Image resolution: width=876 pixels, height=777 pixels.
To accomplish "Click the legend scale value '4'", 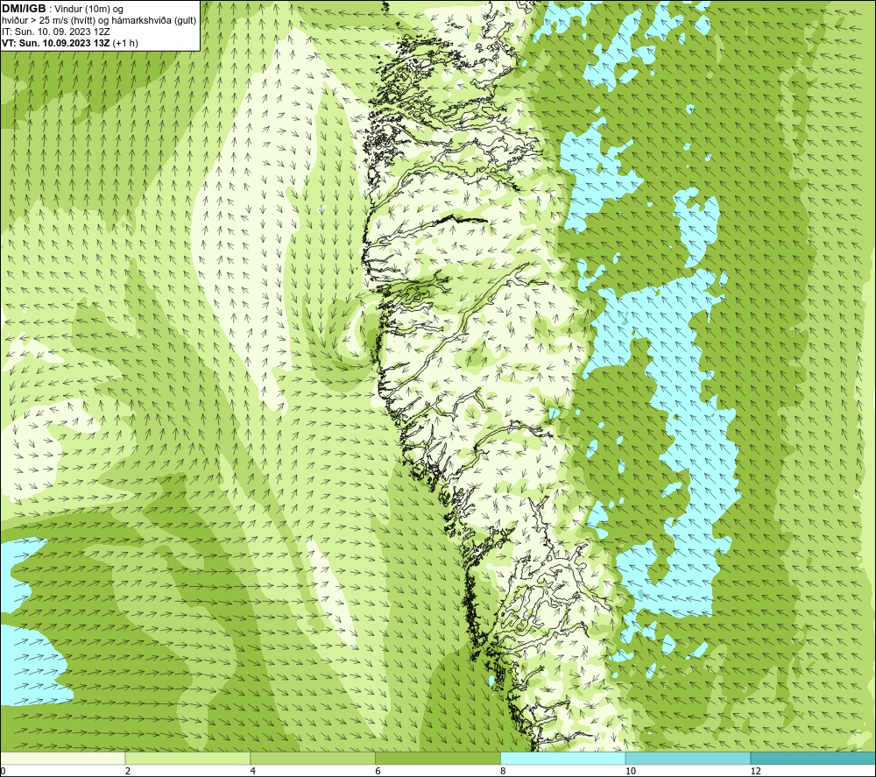I will point(253,771).
